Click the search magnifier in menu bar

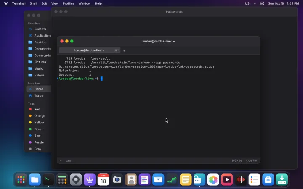point(255,3)
